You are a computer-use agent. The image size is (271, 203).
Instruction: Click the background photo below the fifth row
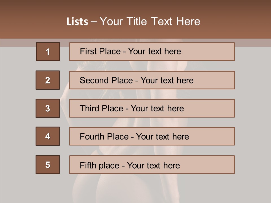click(x=135, y=189)
